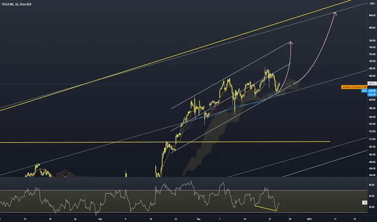377x222 pixels.
Task: Click the Nov label on the date axis
Action: pyautogui.click(x=100, y=219)
